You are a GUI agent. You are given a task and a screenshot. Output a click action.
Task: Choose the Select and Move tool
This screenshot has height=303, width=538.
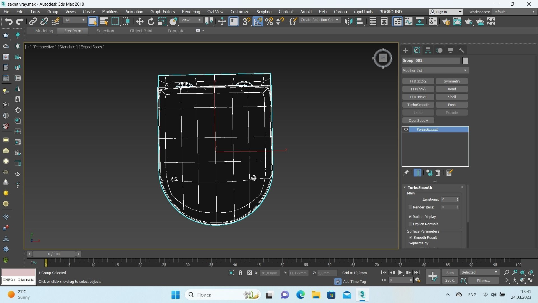140,21
